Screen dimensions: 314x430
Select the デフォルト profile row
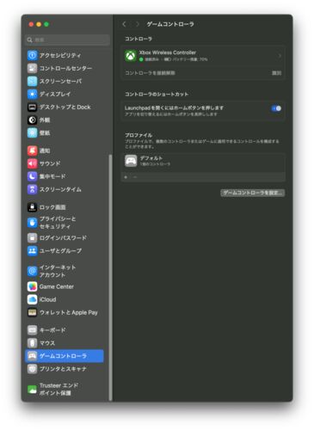pos(203,161)
